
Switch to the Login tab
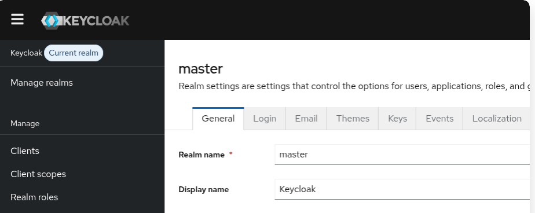[x=265, y=119]
